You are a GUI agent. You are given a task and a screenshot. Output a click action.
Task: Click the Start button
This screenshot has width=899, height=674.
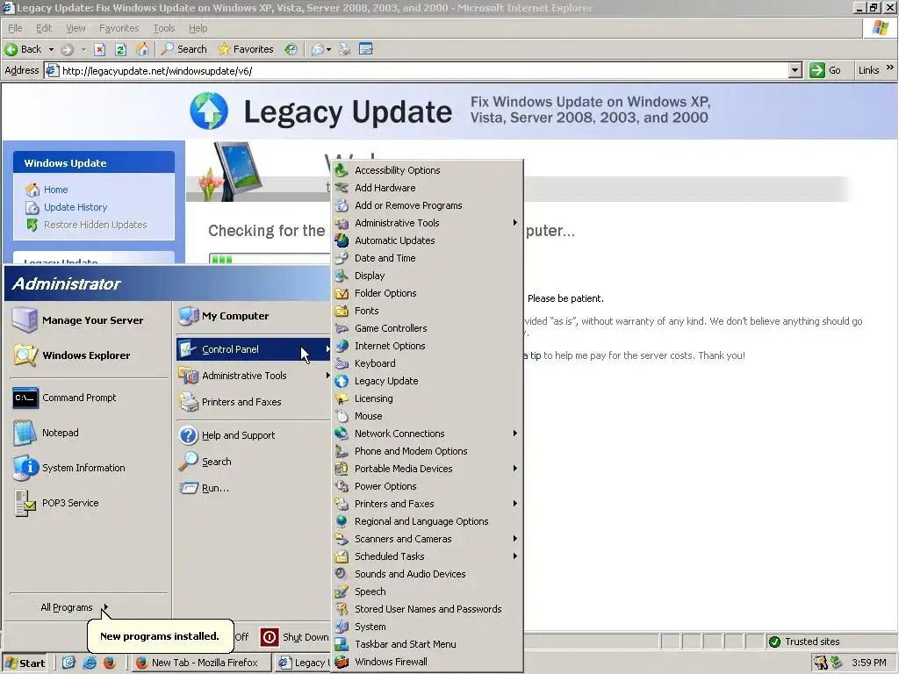tap(25, 663)
